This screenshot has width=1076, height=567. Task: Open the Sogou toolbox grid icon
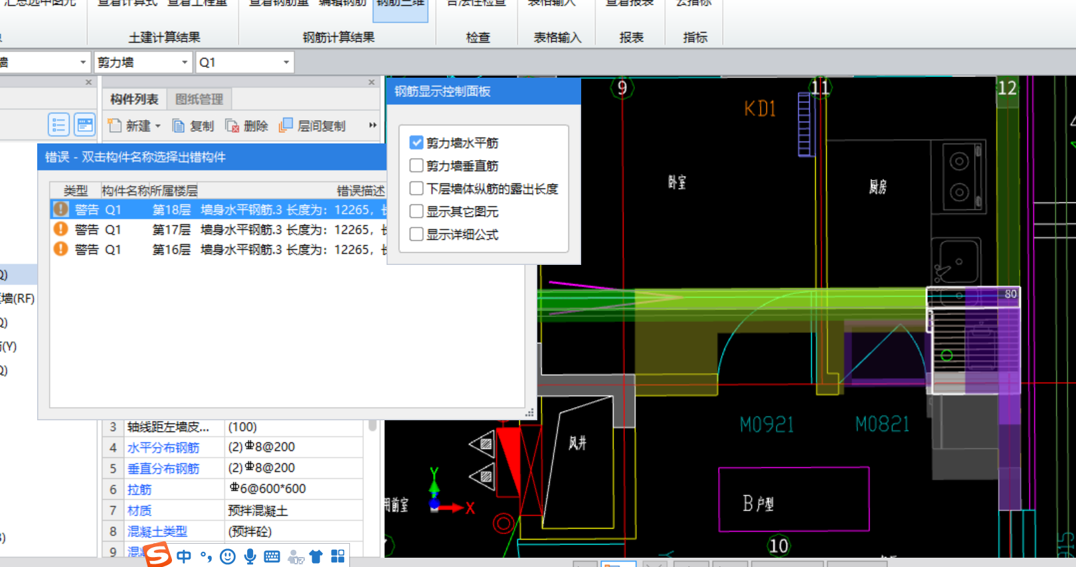[x=338, y=556]
